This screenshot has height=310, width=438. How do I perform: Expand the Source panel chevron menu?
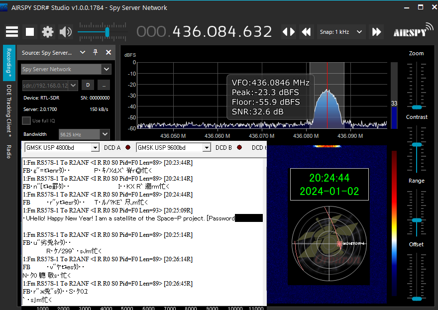(x=83, y=52)
